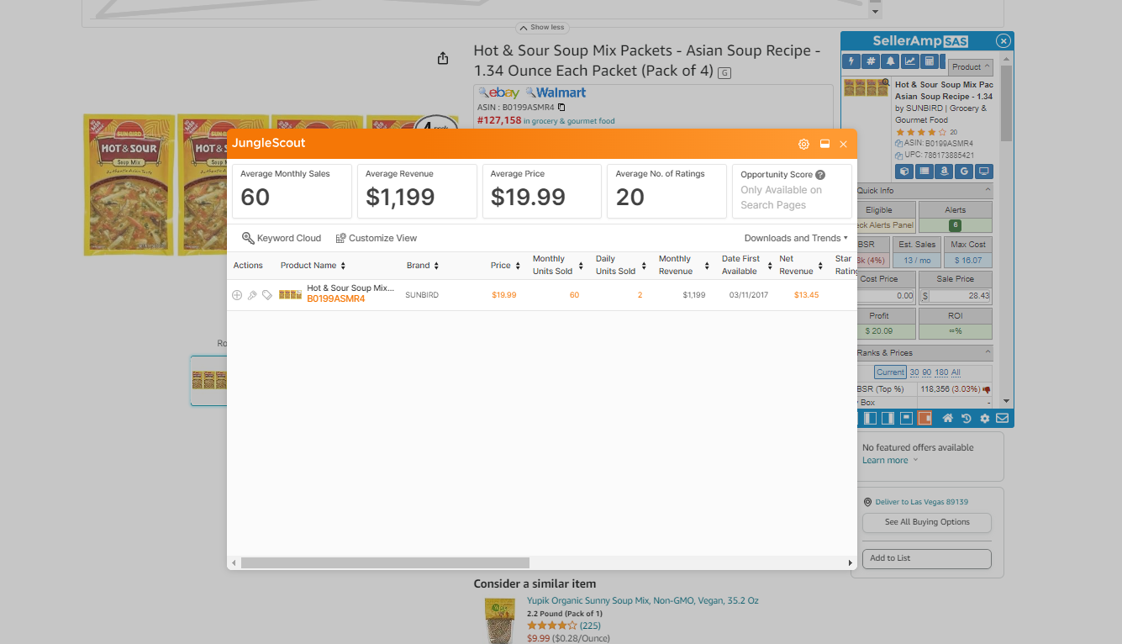1122x644 pixels.
Task: Select SellerAmp active orange layout icon
Action: (925, 418)
